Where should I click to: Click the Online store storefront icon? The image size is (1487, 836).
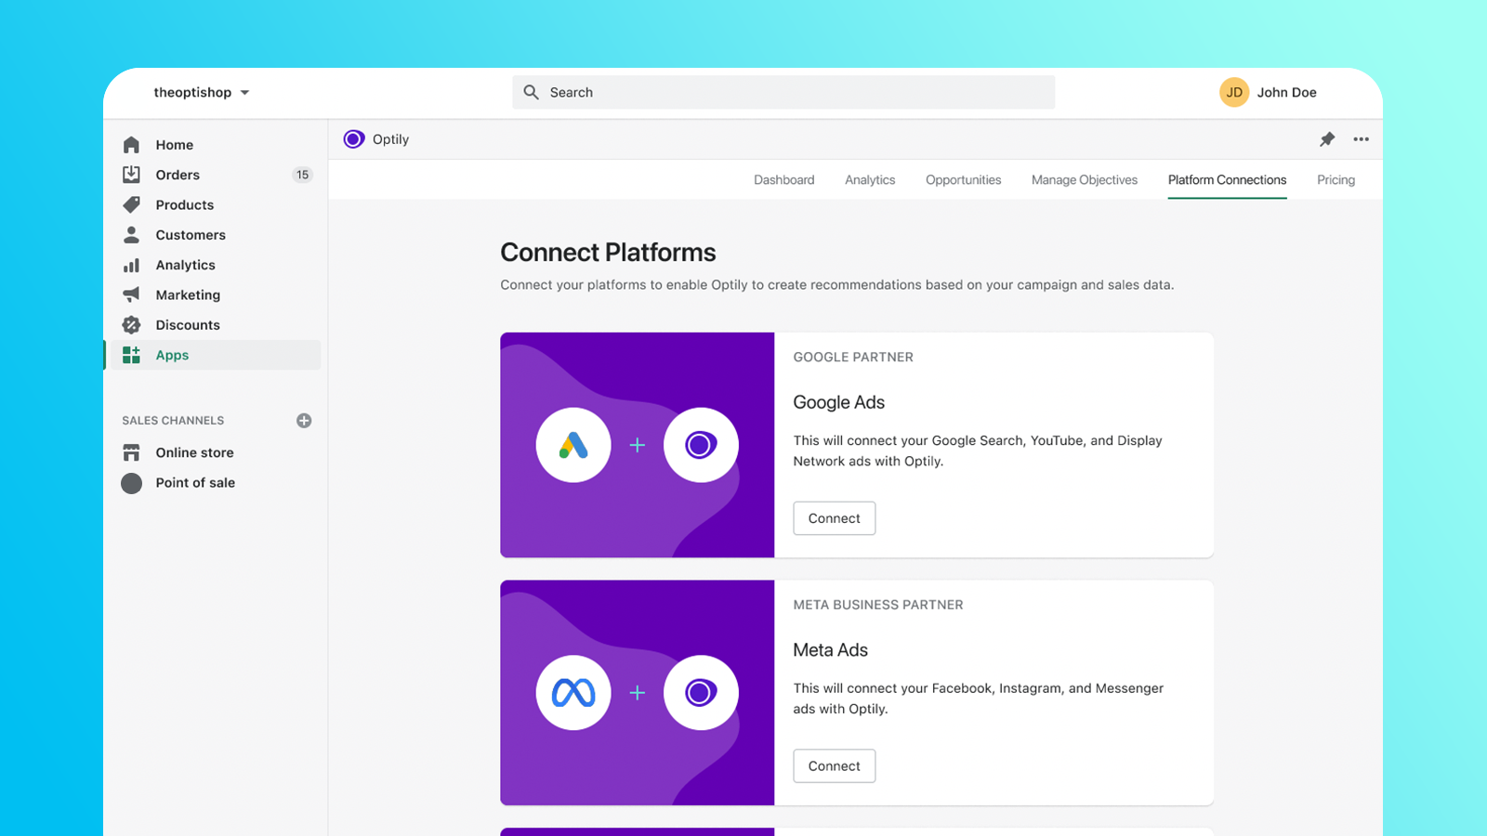tap(131, 452)
